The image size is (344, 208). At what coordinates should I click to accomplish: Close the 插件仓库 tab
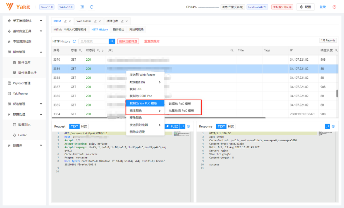(x=126, y=21)
